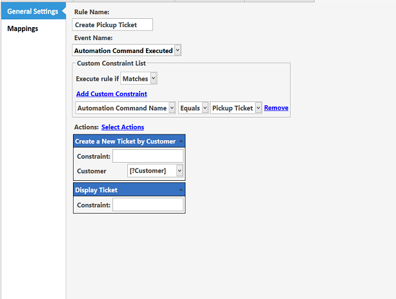
Task: Switch to the General Settings tab
Action: [x=32, y=12]
